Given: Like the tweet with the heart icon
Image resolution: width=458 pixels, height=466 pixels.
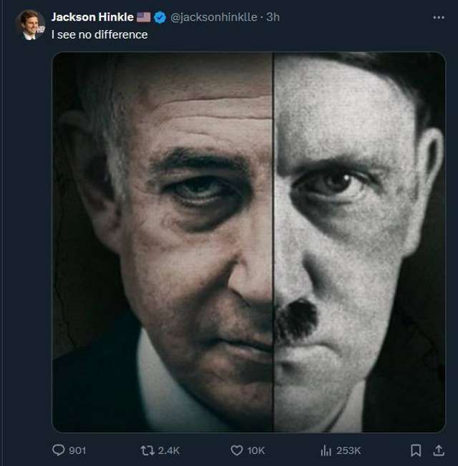Looking at the screenshot, I should tap(236, 450).
